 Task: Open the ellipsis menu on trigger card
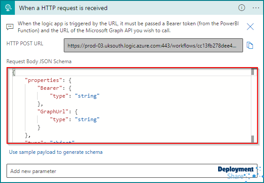[x=256, y=8]
